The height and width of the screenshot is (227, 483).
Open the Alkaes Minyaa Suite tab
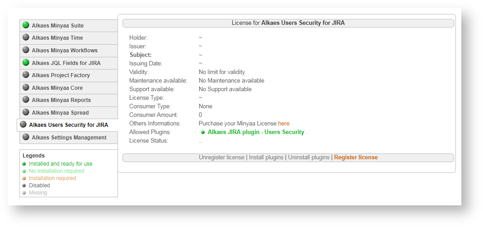(x=69, y=26)
